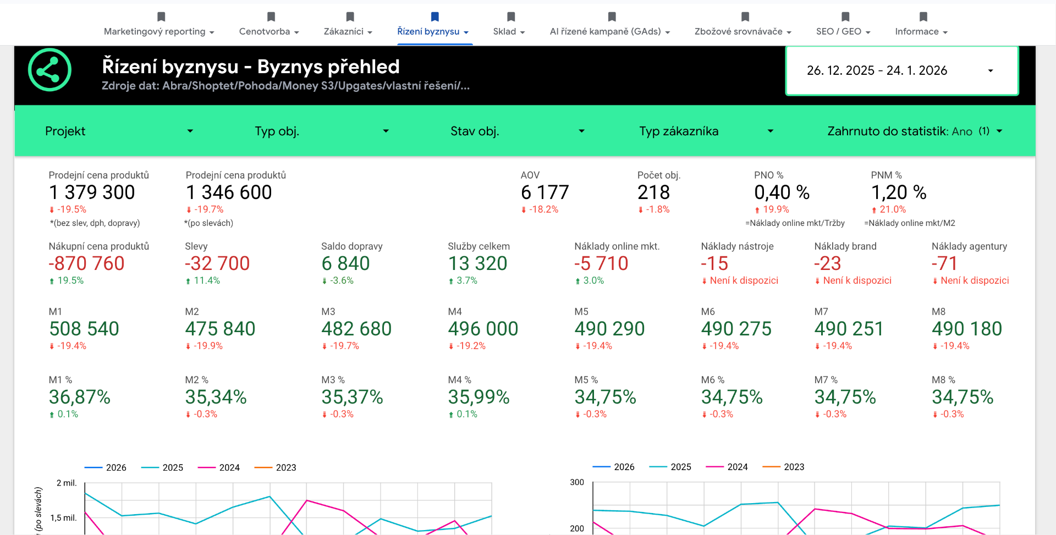Expand Zahrnuto do statistik filter dropdown
This screenshot has height=535, width=1056.
click(915, 131)
